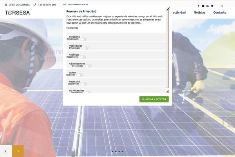Select the second slider pagination dot
This screenshot has height=157, width=235.
pos(116,151)
